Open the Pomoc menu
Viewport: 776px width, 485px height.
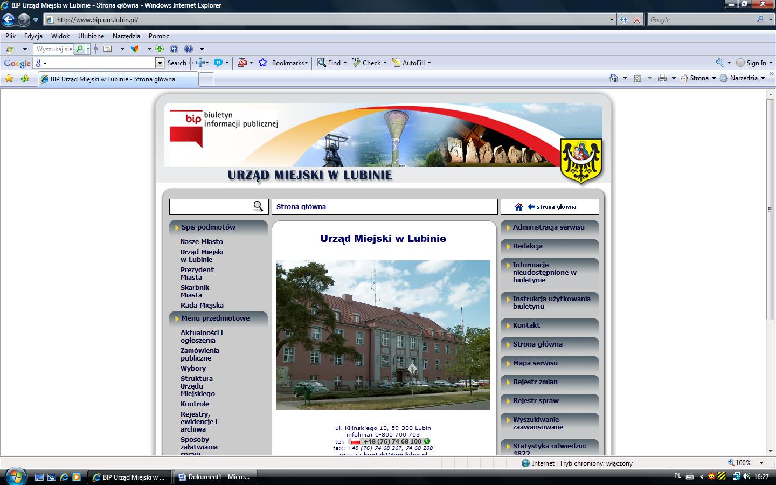pyautogui.click(x=159, y=36)
